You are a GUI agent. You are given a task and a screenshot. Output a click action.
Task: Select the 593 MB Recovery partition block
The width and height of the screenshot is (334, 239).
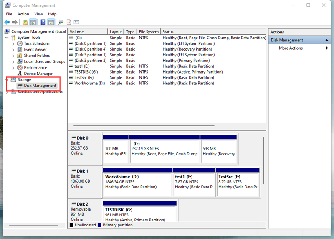point(219,149)
